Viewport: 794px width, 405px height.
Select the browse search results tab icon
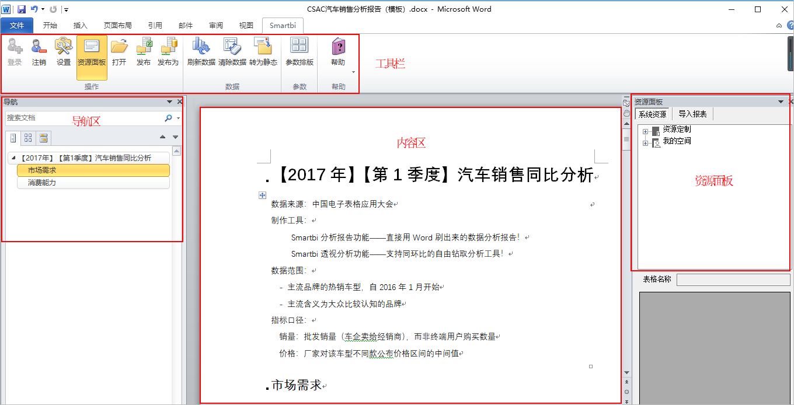pos(43,138)
